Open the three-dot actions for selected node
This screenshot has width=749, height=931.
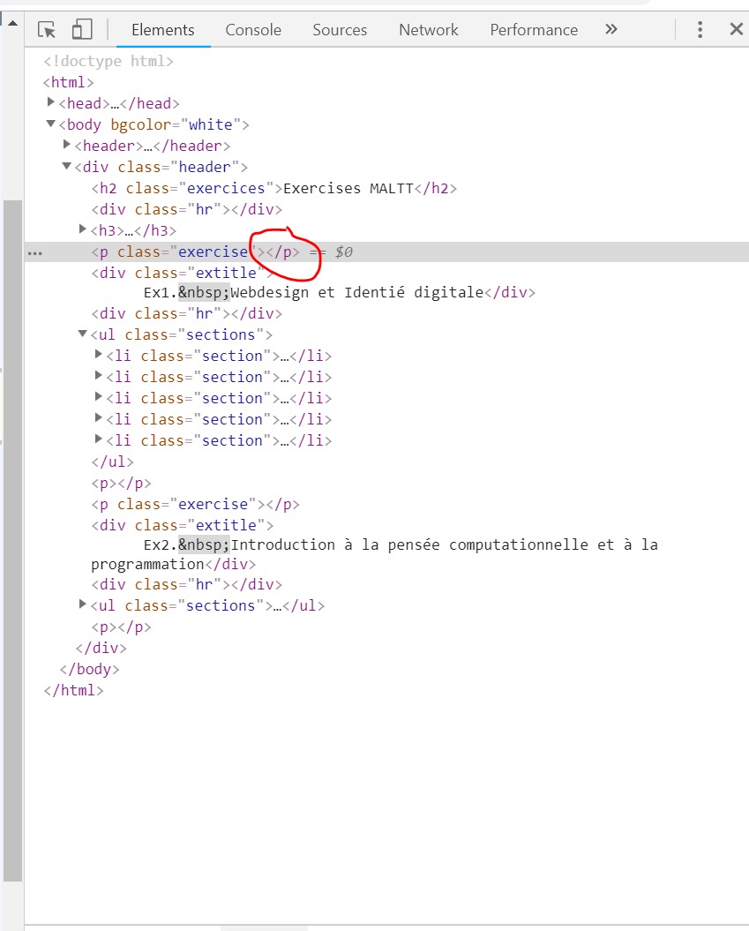point(35,253)
